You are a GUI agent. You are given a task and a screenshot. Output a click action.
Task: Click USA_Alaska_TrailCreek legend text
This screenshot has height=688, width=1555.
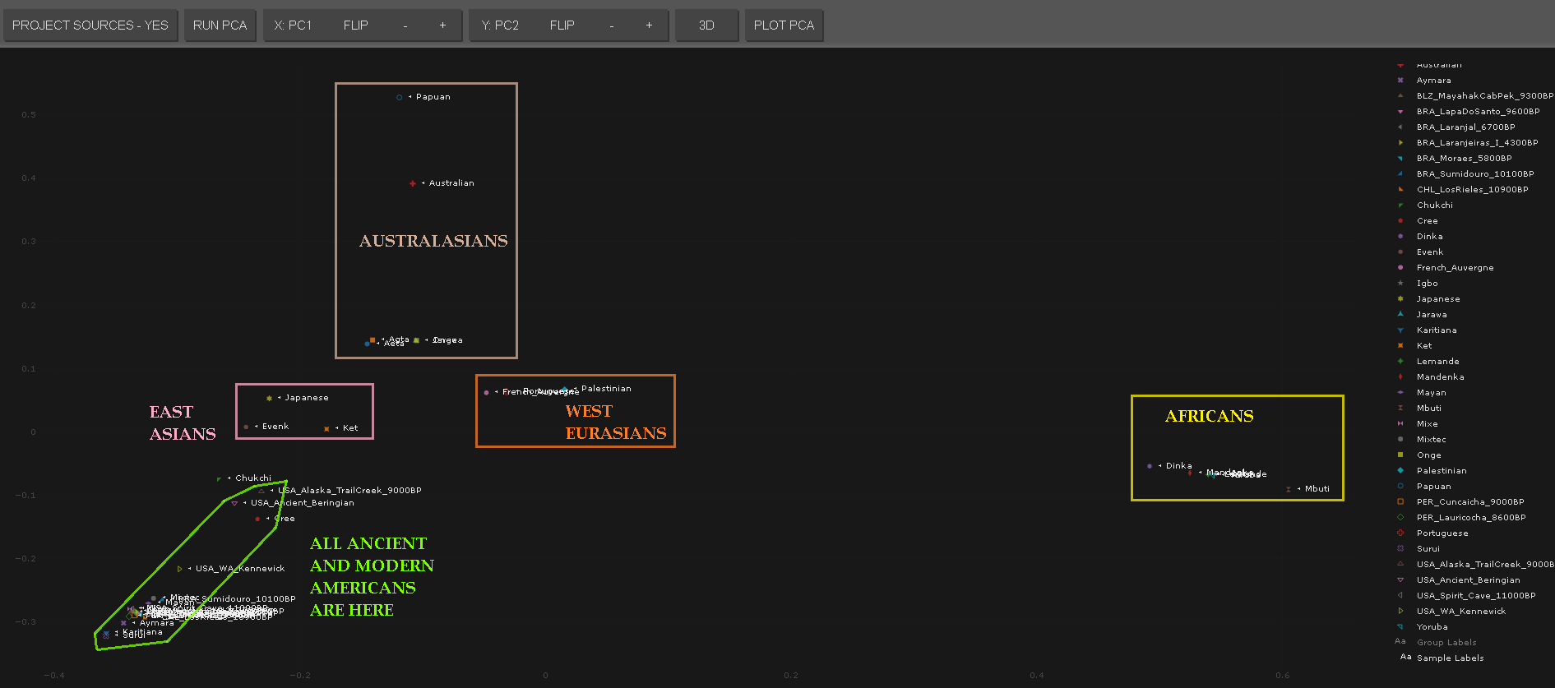tap(1485, 565)
